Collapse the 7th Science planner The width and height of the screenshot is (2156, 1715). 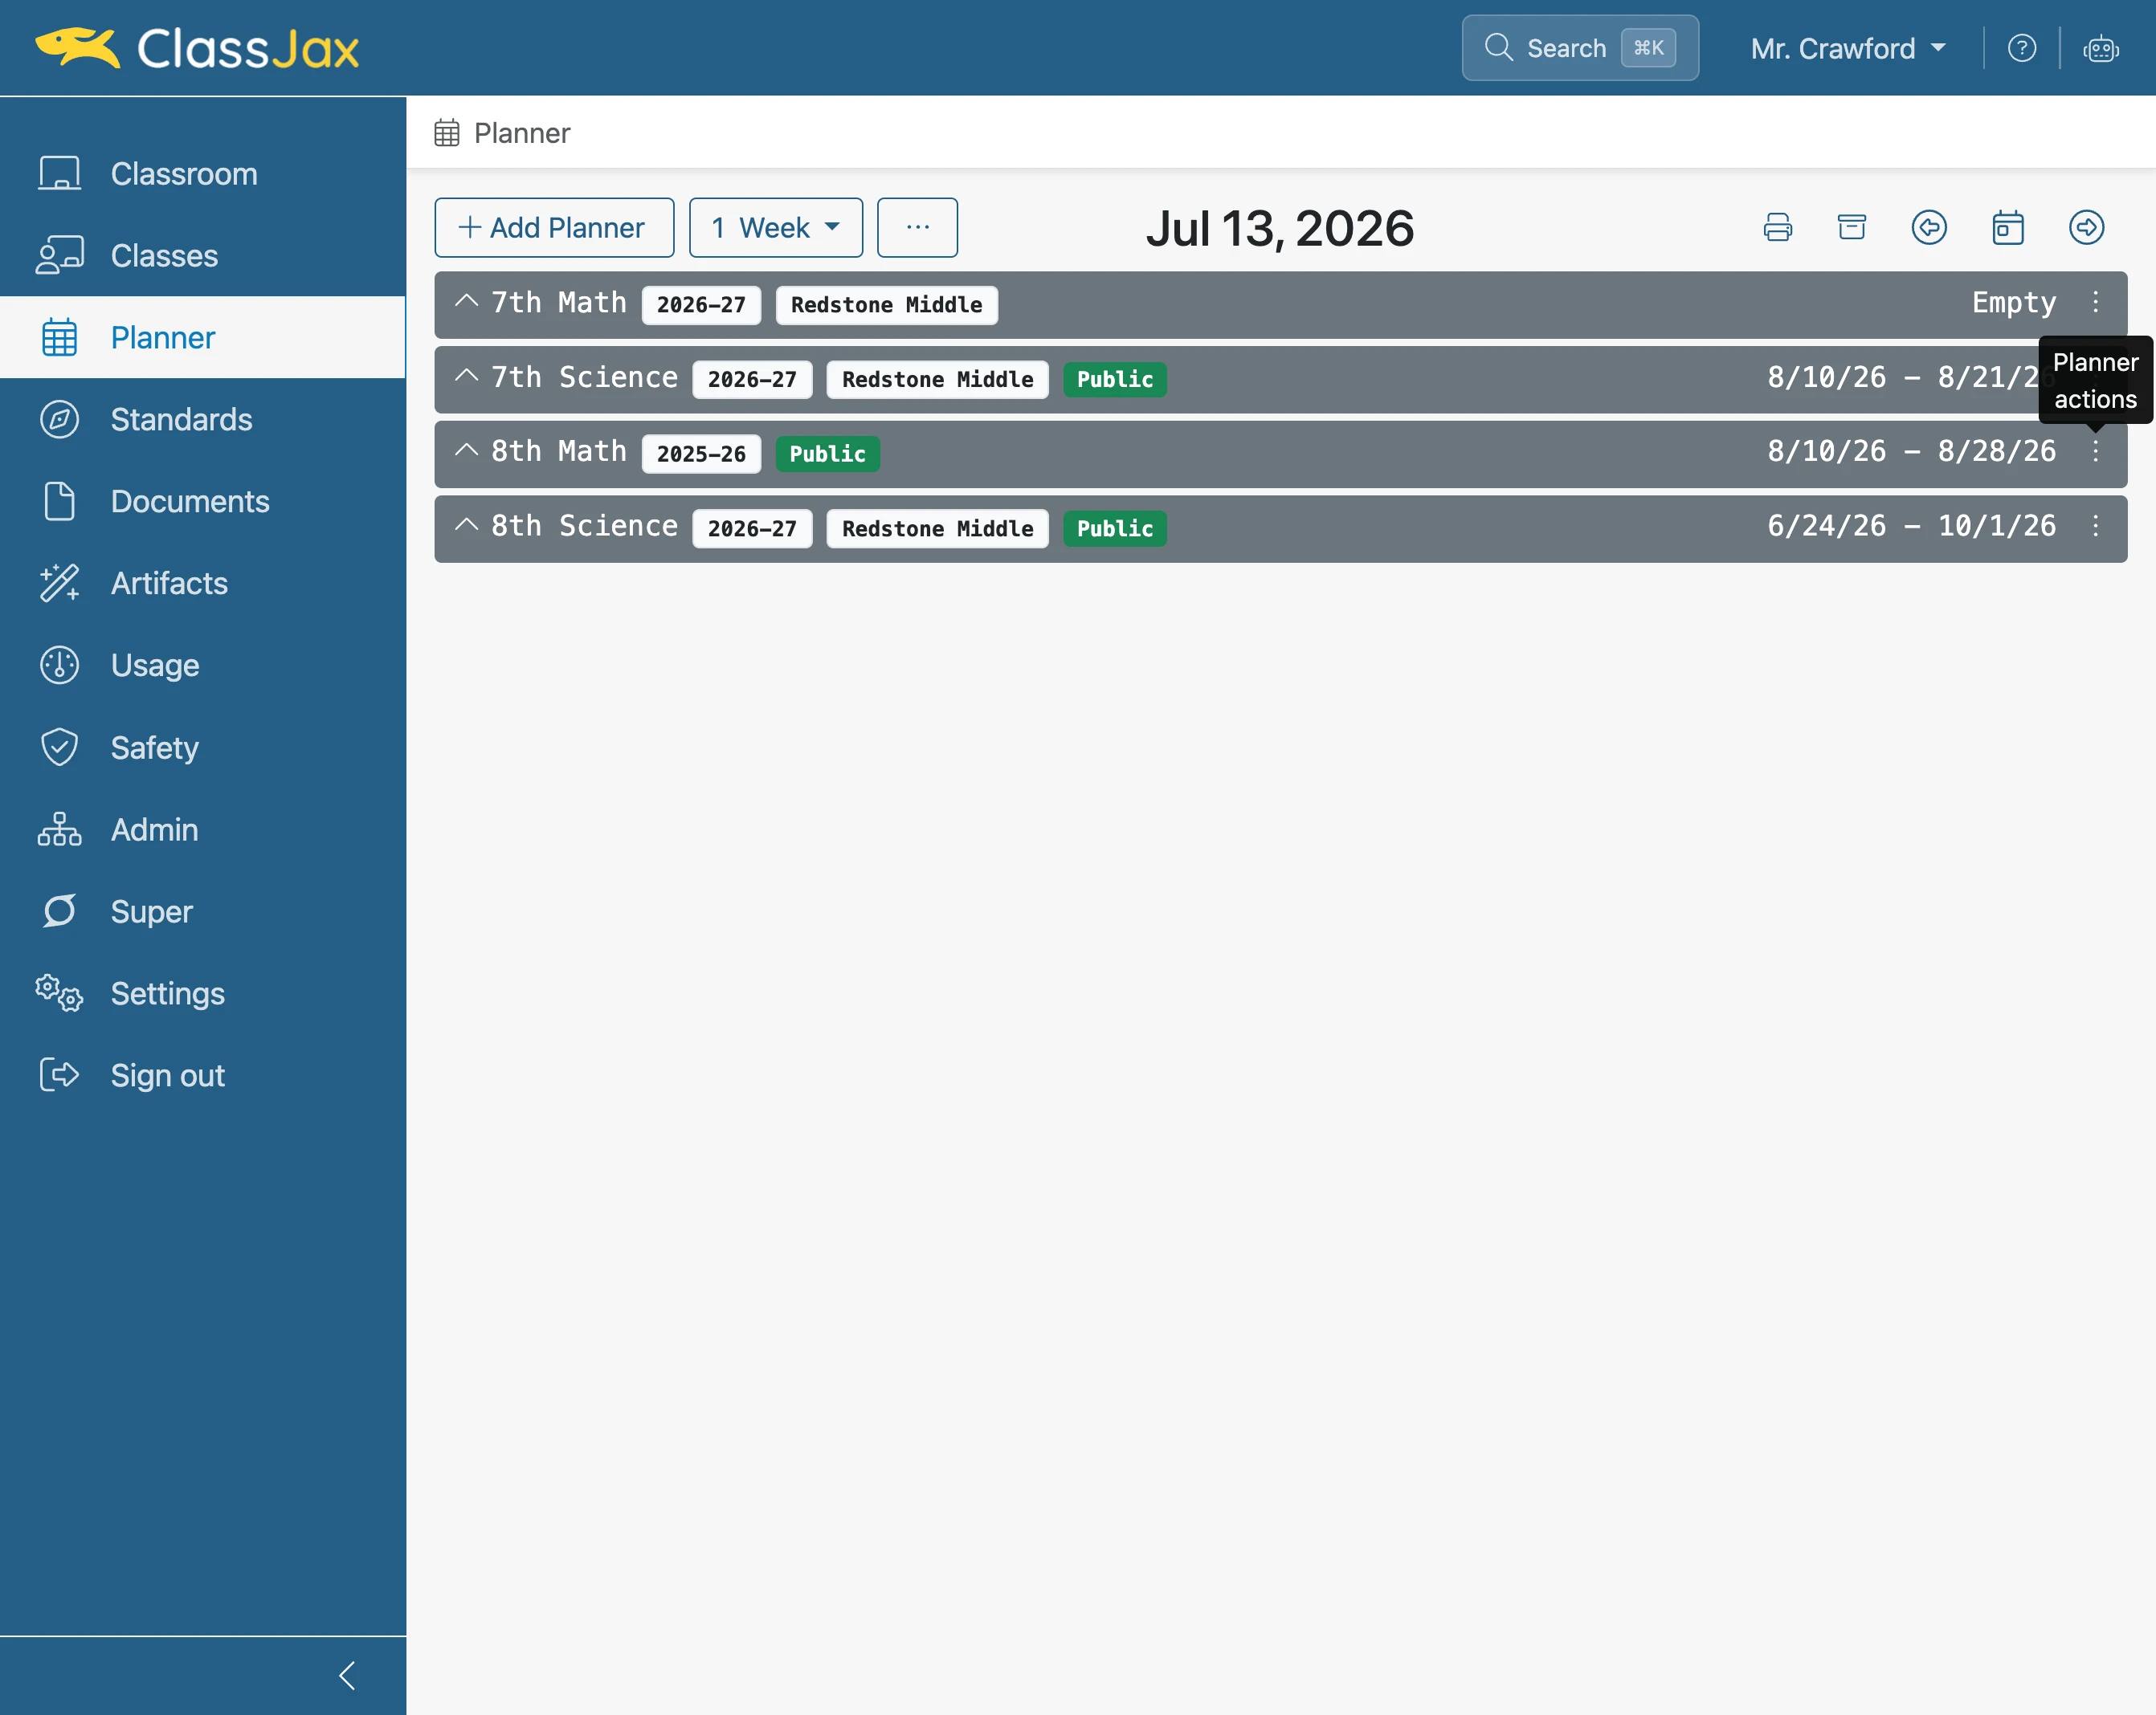click(x=466, y=375)
